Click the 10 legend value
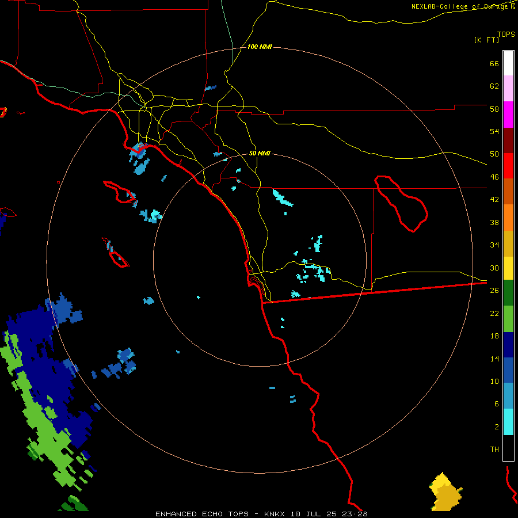The width and height of the screenshot is (518, 518). [x=494, y=381]
